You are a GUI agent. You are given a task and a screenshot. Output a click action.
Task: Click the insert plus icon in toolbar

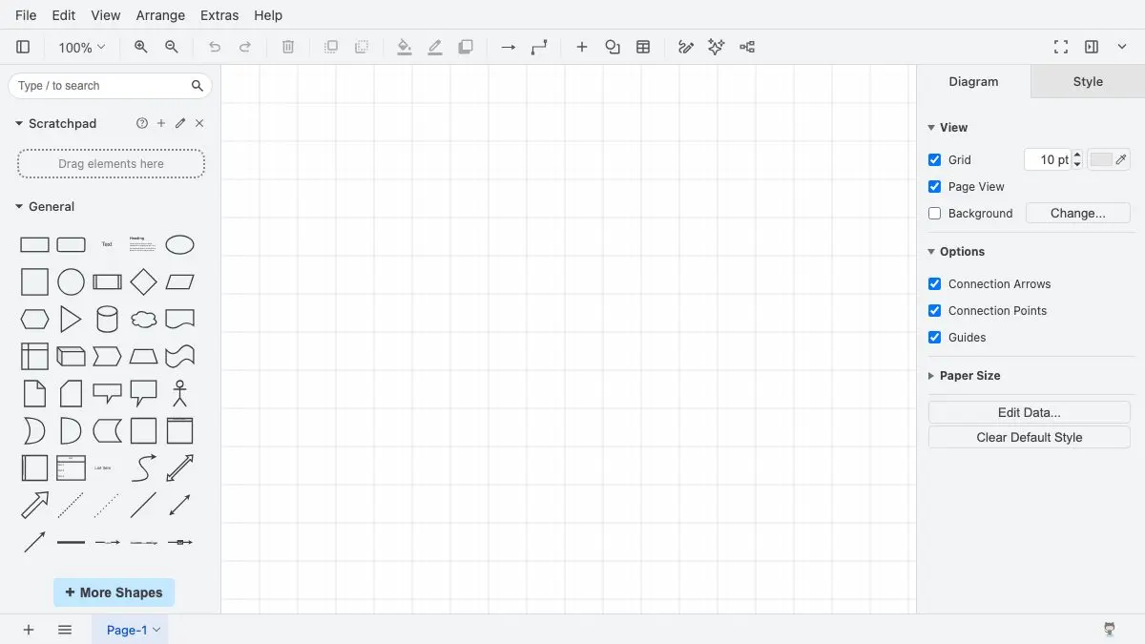582,47
